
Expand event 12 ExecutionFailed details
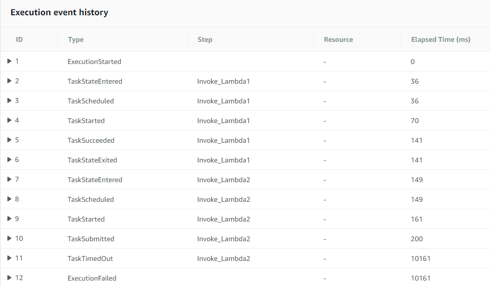[9, 278]
